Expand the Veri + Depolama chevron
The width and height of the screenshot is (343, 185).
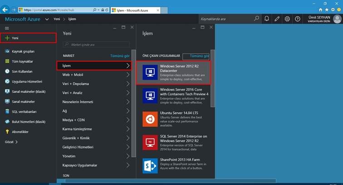[128, 84]
